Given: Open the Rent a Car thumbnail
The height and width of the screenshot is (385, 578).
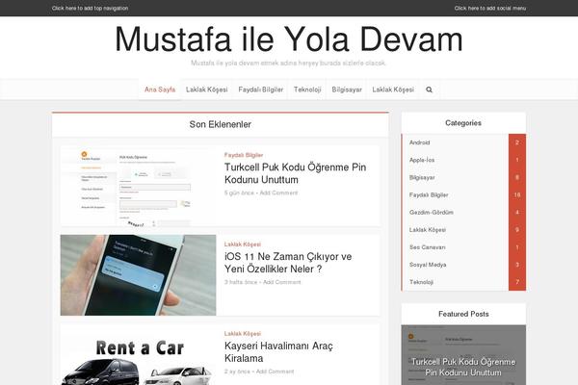Looking at the screenshot, I should click(138, 355).
